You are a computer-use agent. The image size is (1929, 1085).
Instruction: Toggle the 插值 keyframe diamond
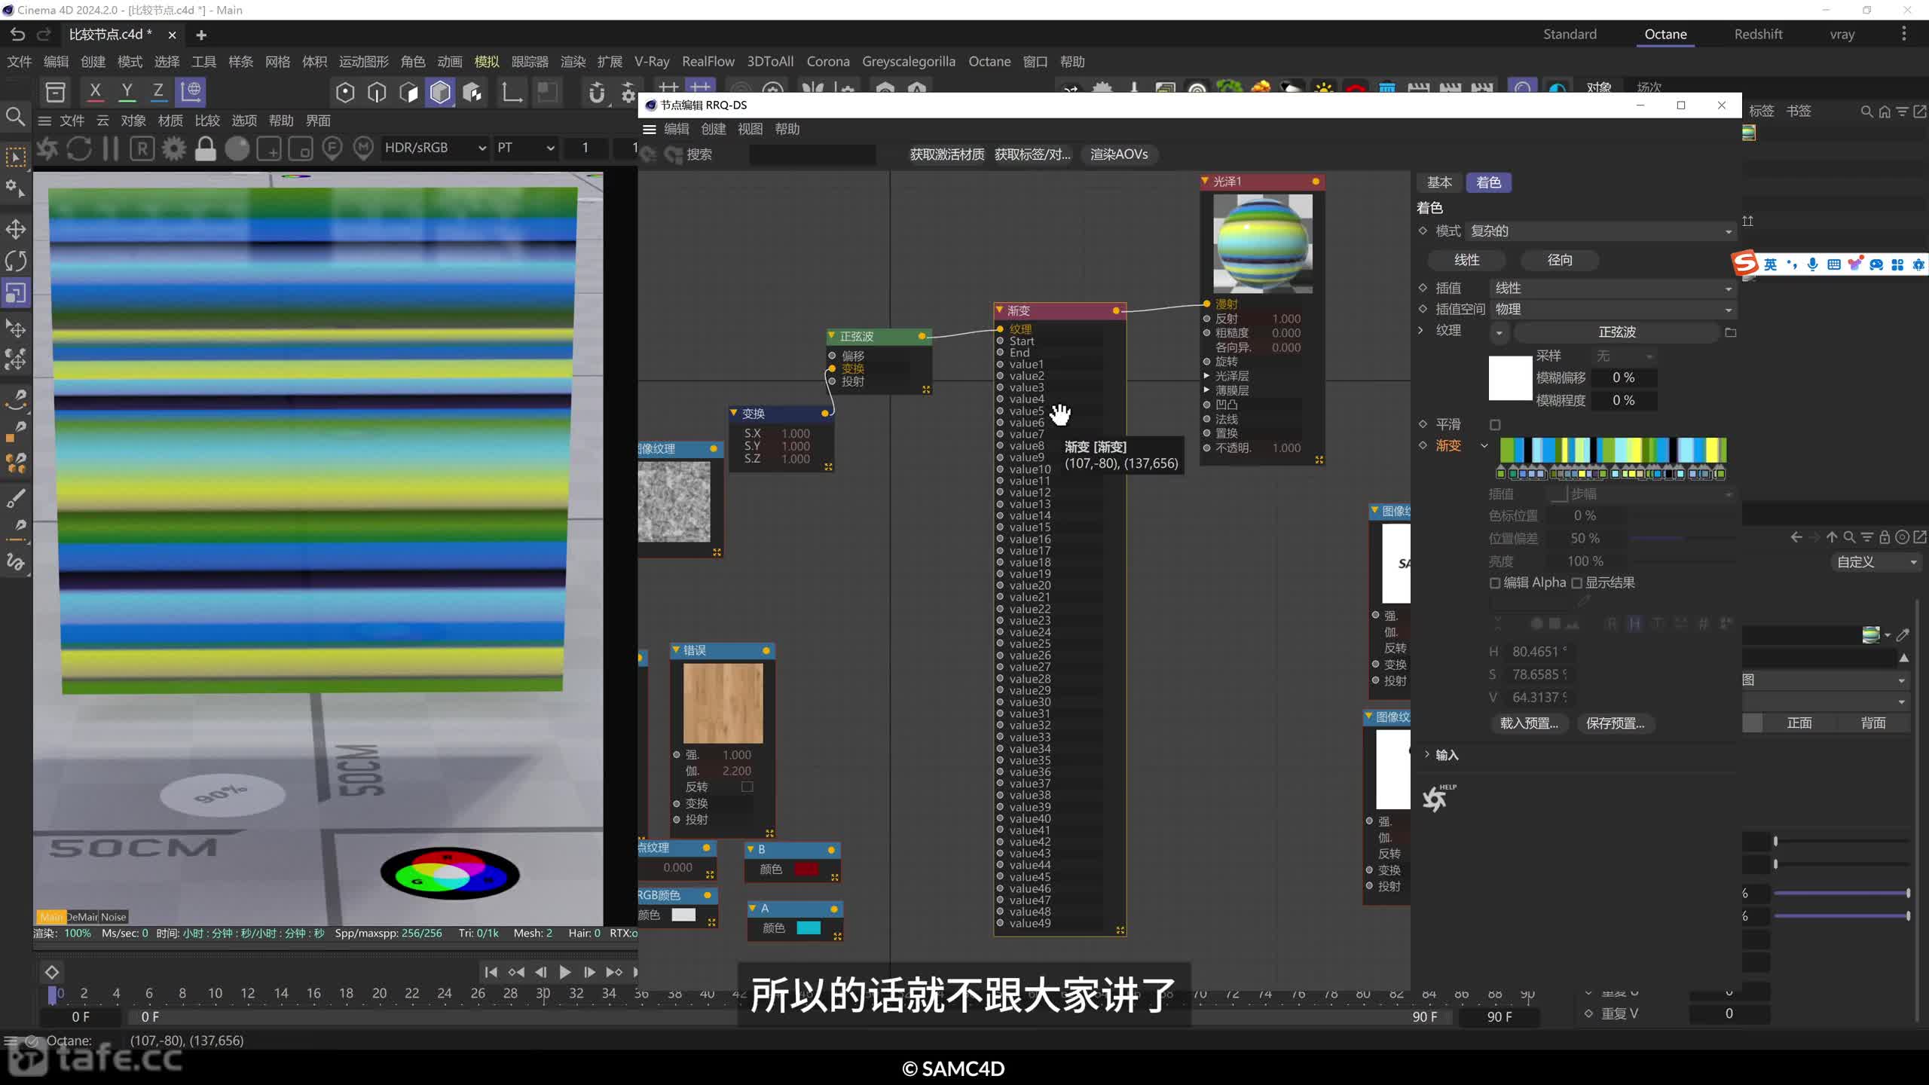point(1423,288)
